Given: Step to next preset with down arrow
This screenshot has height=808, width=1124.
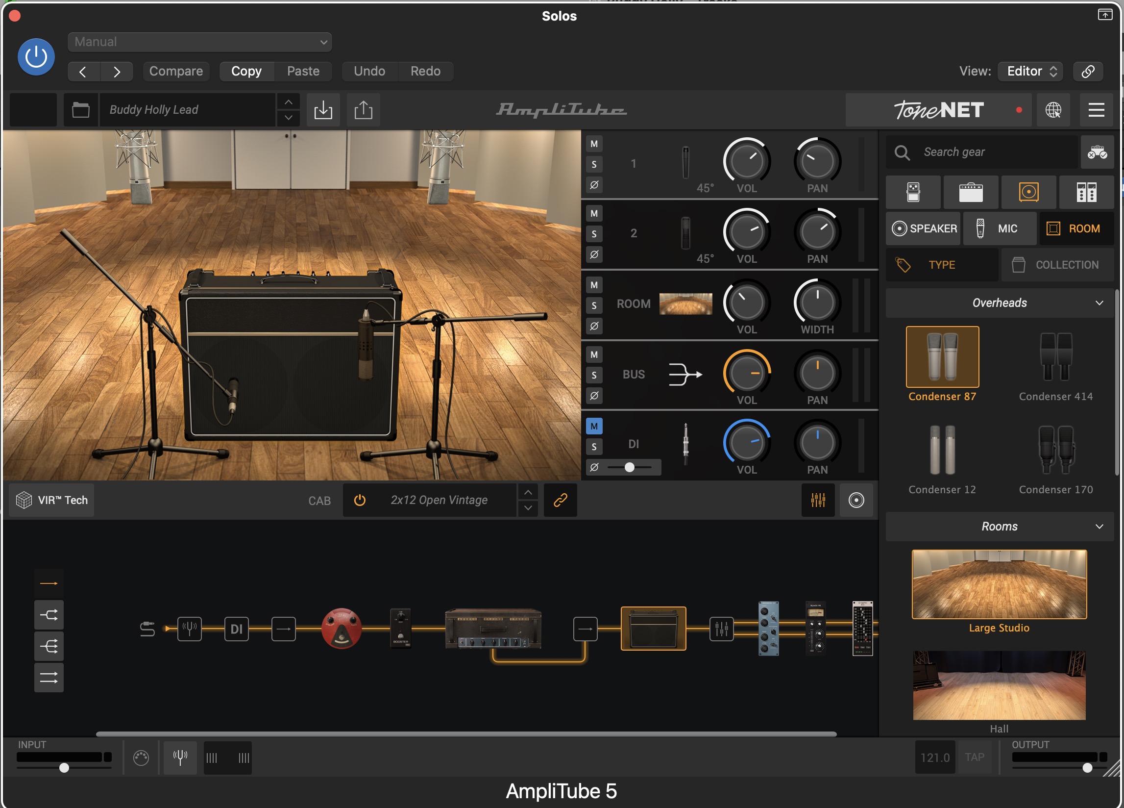Looking at the screenshot, I should point(289,118).
